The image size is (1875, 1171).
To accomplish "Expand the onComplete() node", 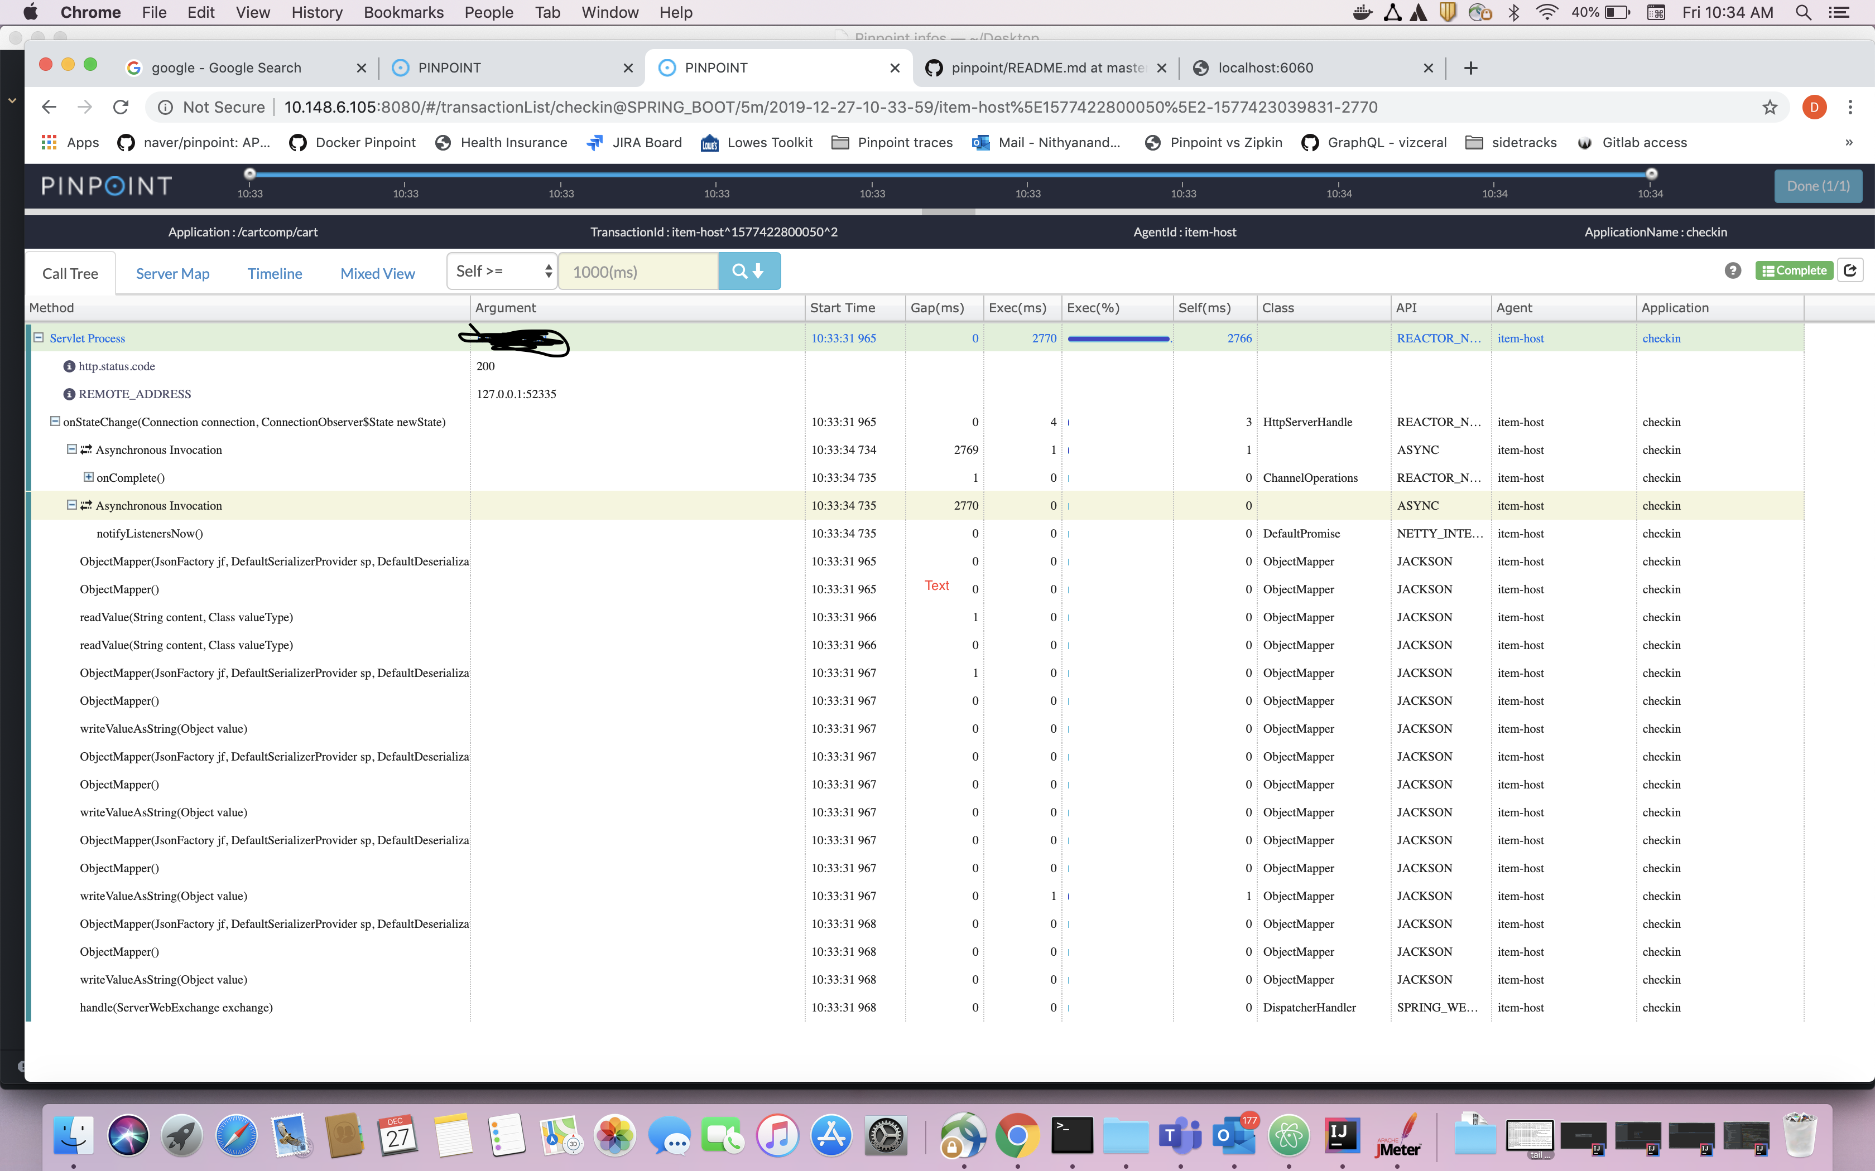I will click(88, 477).
